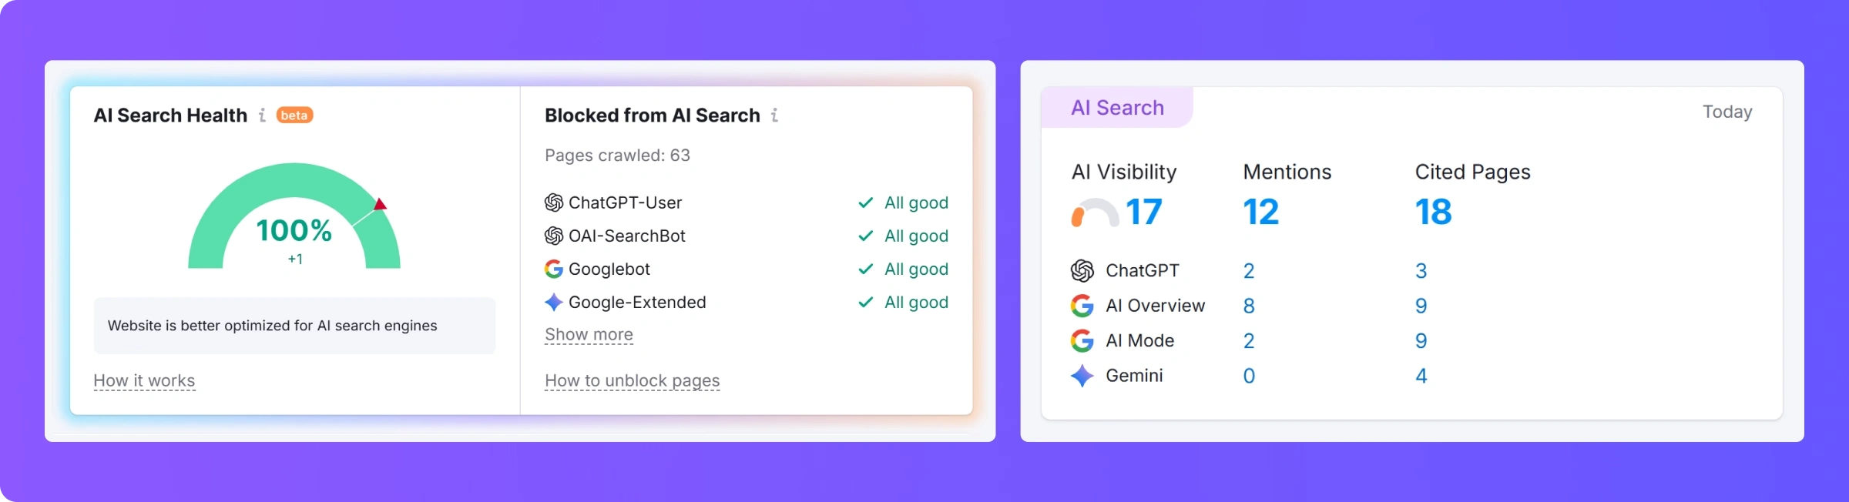Click the Google icon next to AI Overview
This screenshot has height=502, width=1849.
[1082, 306]
